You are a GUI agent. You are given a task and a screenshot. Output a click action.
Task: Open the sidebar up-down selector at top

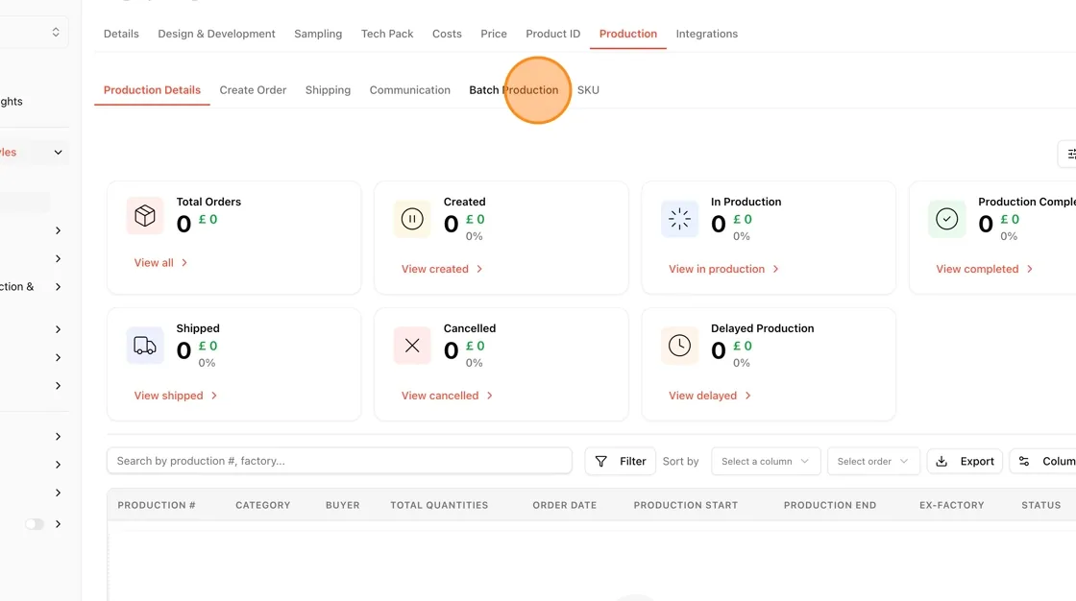(56, 33)
